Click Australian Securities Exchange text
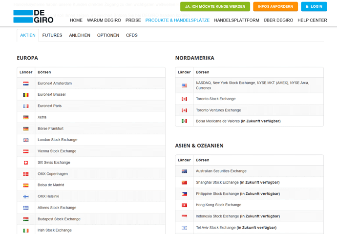The image size is (337, 234). pos(221,171)
